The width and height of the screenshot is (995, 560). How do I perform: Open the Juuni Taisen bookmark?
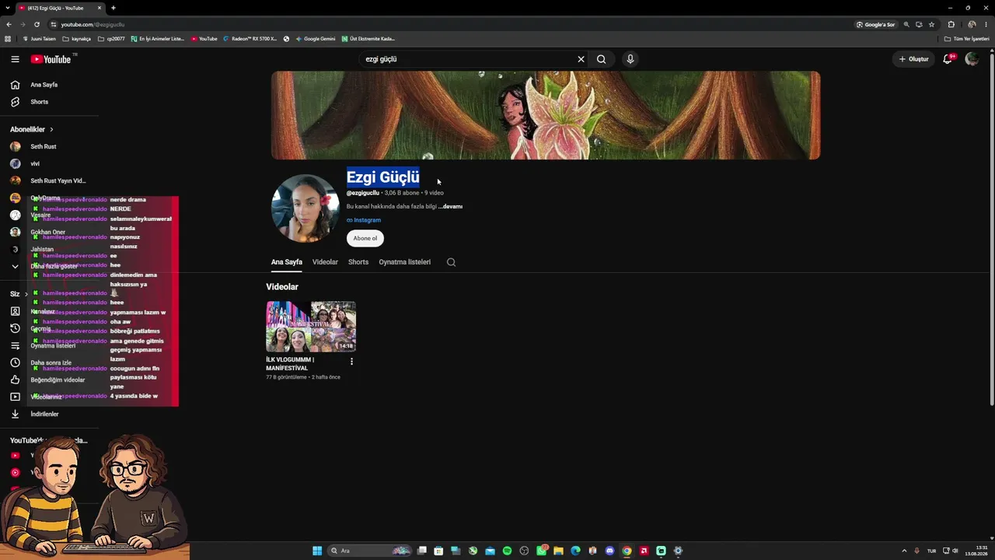pos(40,38)
